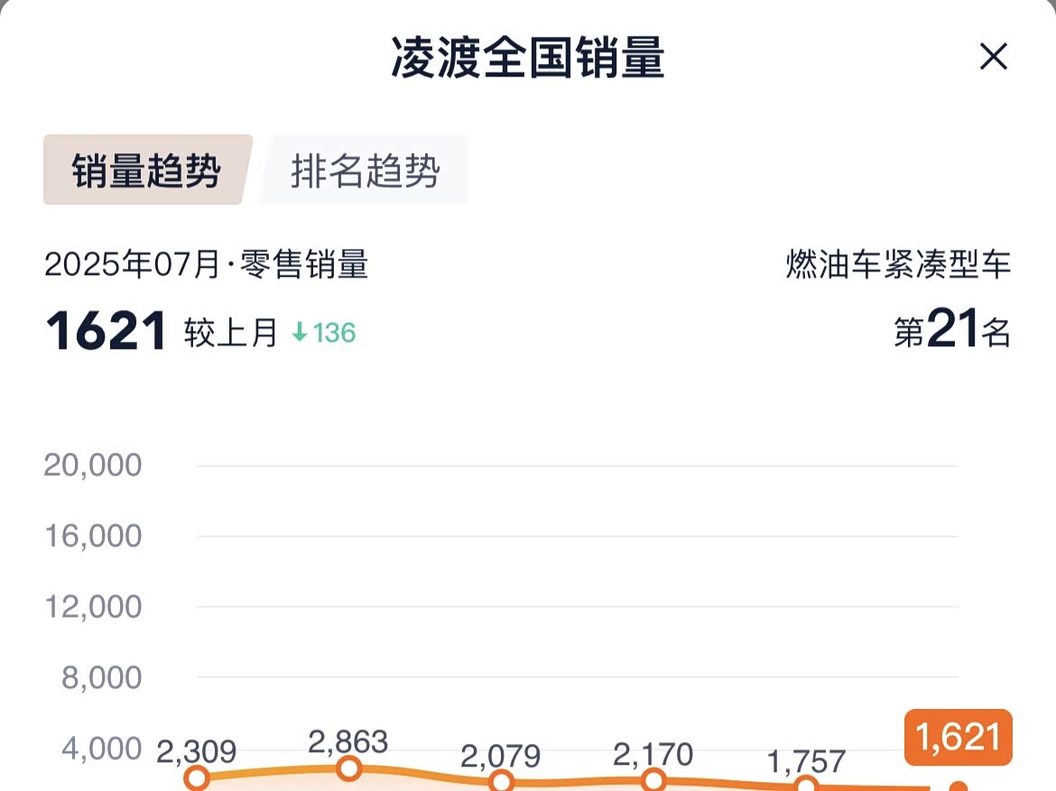This screenshot has height=791, width=1056.
Task: Click the large 1621 sales figure
Action: tap(107, 332)
